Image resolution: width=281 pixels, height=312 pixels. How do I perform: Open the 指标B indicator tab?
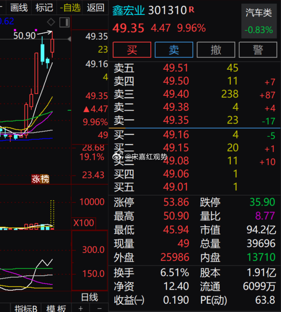pyautogui.click(x=26, y=309)
